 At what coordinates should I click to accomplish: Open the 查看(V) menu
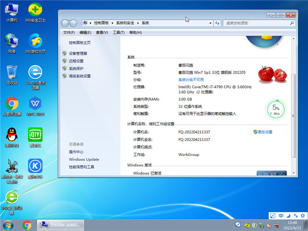click(102, 33)
